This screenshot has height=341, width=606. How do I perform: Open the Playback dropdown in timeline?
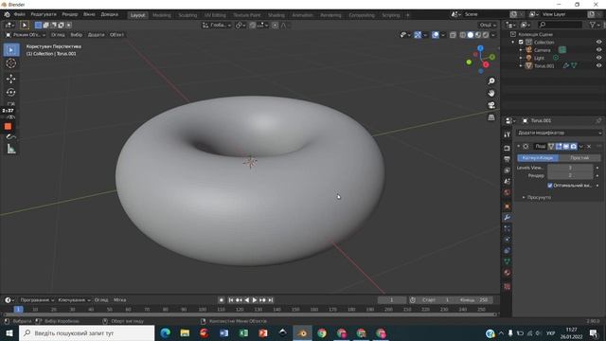[37, 300]
